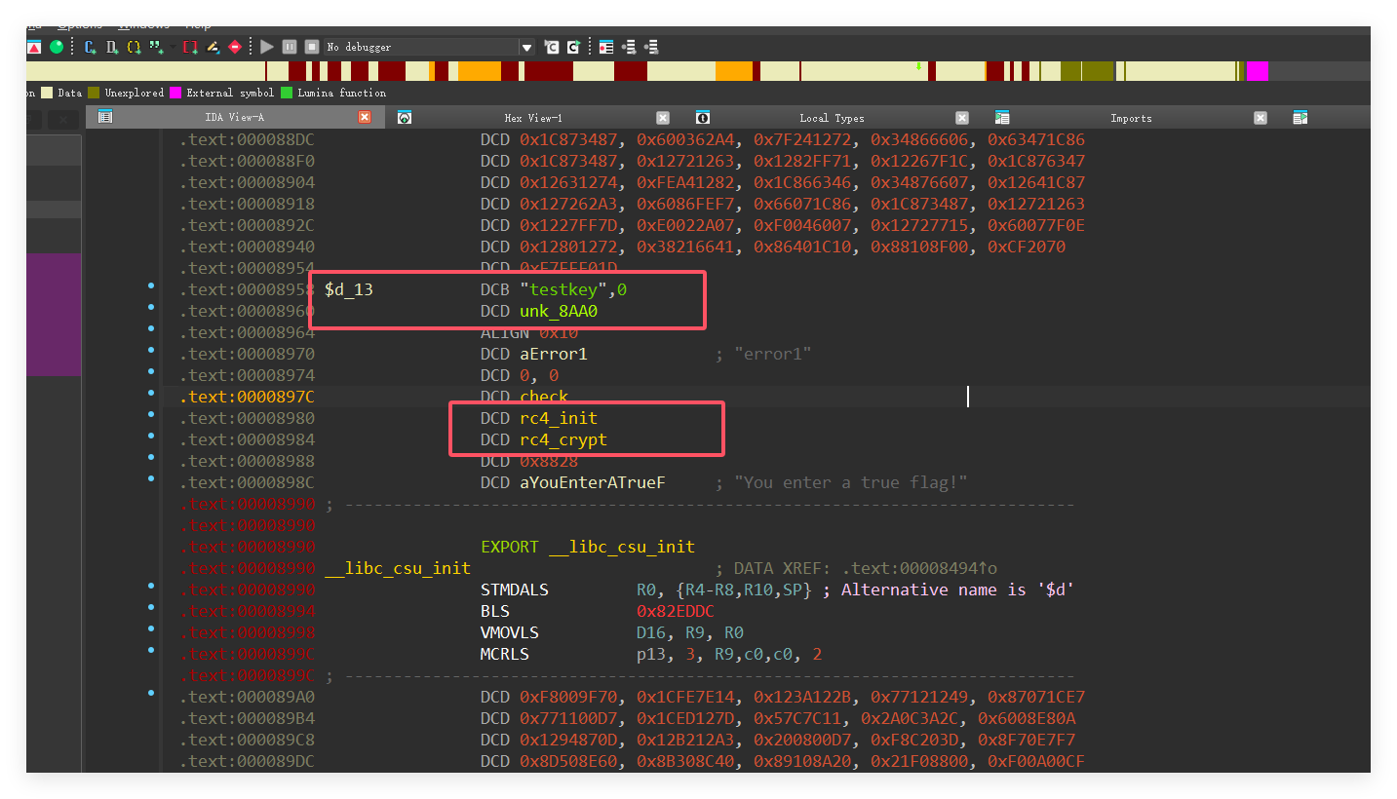The height and width of the screenshot is (799, 1397).
Task: Click the pencil edit toolbar icon
Action: click(213, 47)
